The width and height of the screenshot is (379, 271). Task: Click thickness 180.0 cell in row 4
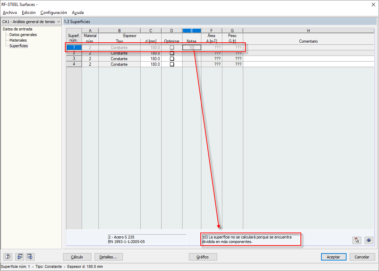pos(151,64)
